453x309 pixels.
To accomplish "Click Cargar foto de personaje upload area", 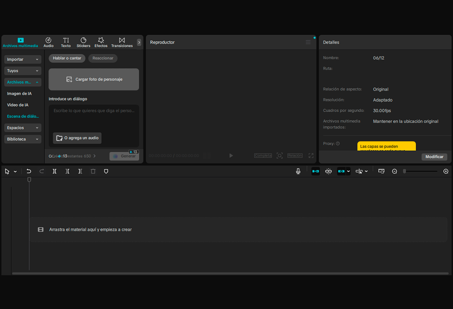I will 94,80.
